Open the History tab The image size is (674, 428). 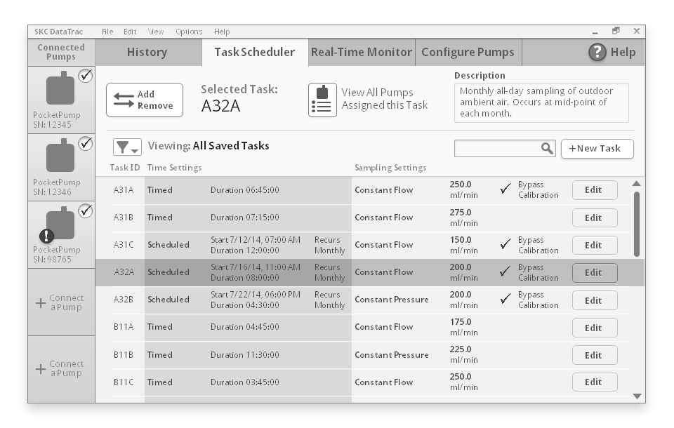(x=145, y=52)
